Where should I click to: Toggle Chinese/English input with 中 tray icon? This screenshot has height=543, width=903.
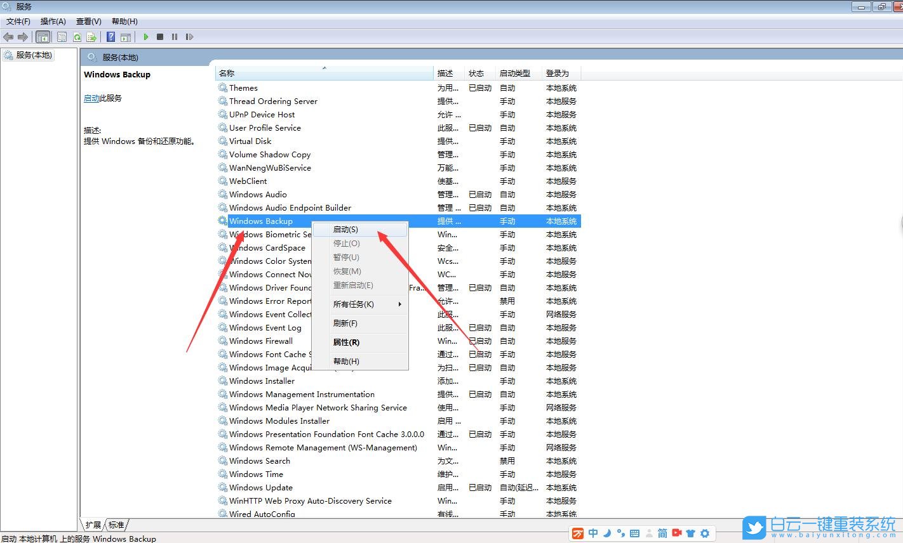point(593,533)
